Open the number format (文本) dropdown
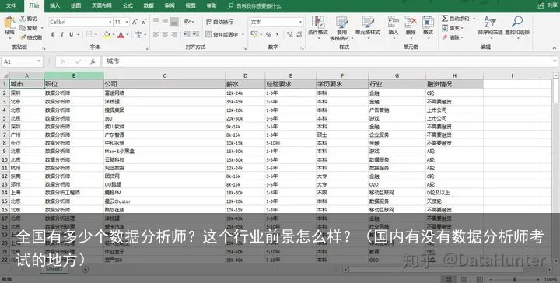The width and height of the screenshot is (560, 283). [x=300, y=22]
